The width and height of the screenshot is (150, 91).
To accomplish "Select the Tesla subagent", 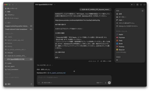I will pyautogui.click(x=119, y=40).
